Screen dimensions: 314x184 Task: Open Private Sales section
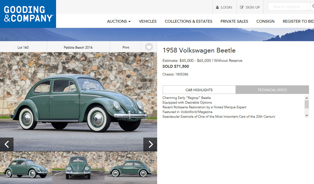(234, 21)
